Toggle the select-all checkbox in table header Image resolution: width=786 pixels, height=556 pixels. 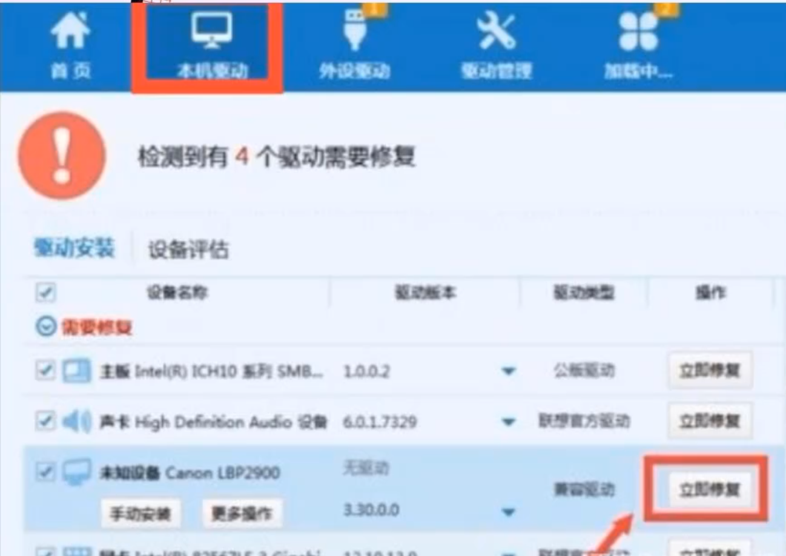45,293
